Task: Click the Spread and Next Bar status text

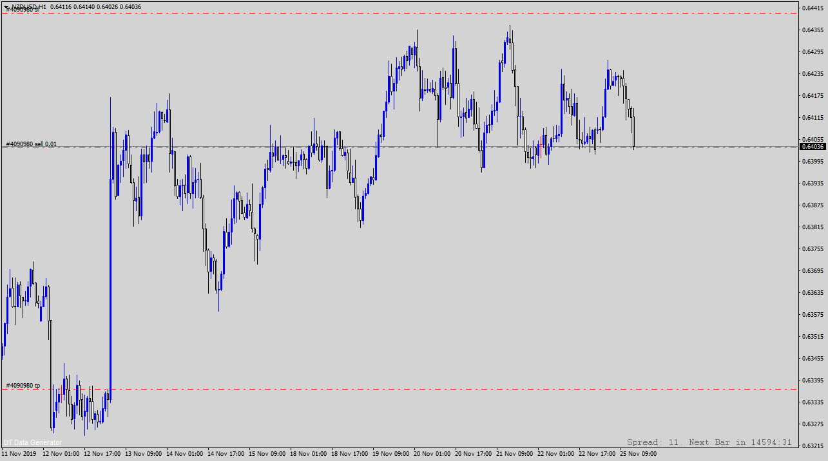Action: tap(709, 442)
